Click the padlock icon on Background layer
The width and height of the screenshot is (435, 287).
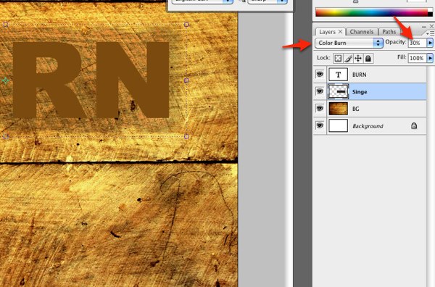(x=414, y=126)
